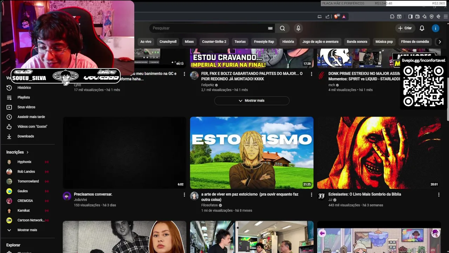Open 'Eclesiastes: O Livro Mais Sombrio' title
The image size is (449, 253).
364,194
